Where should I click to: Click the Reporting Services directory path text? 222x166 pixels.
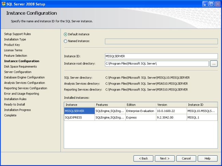click(x=147, y=89)
